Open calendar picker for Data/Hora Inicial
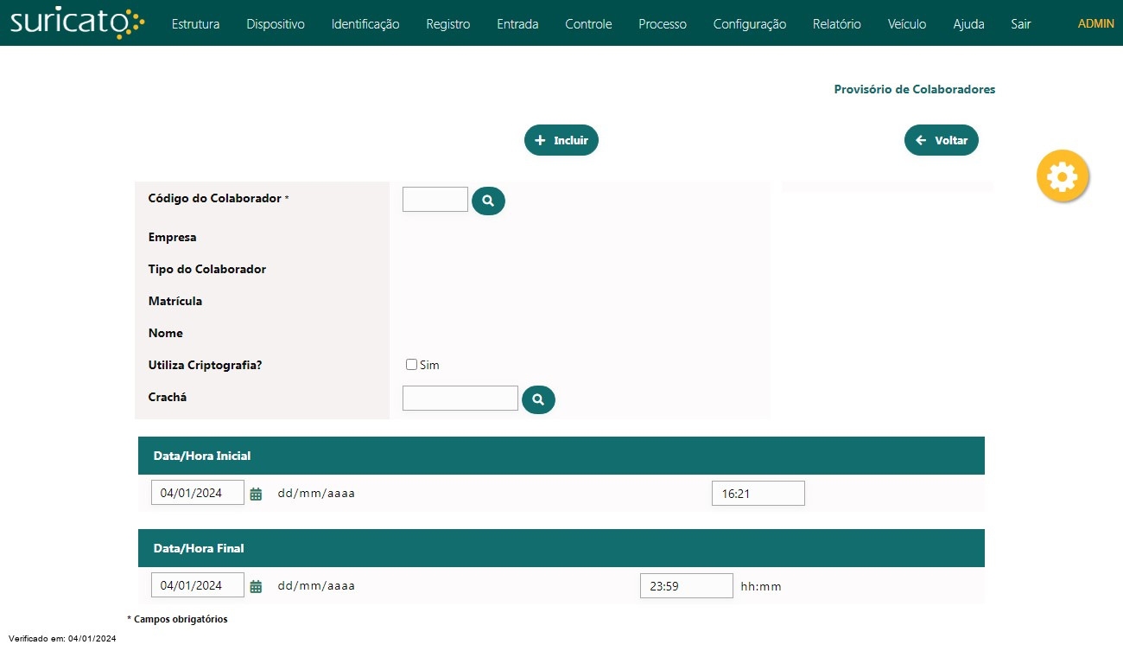This screenshot has height=651, width=1123. [x=256, y=495]
